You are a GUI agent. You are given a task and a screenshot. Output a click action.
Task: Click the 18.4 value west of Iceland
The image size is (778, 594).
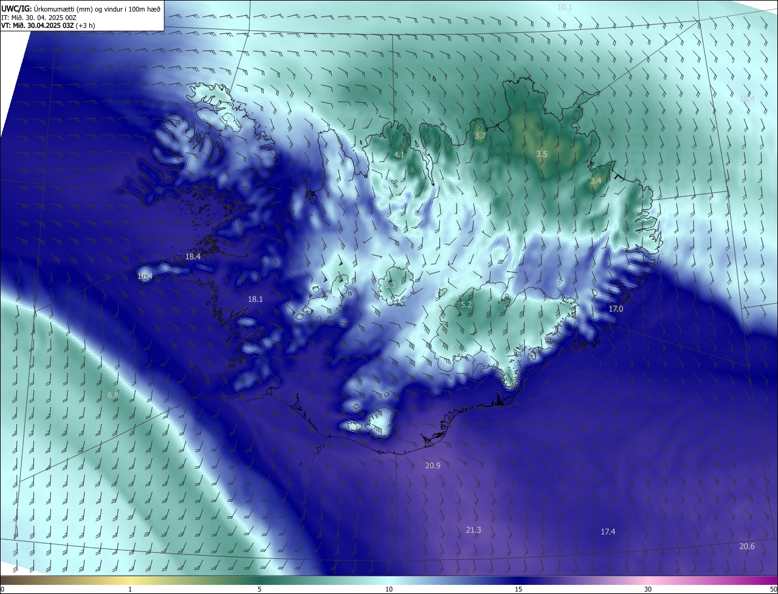[x=193, y=257]
